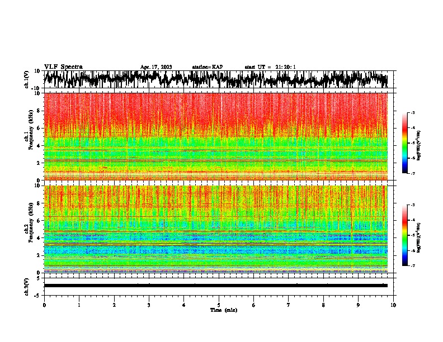Click the "Time (min)" x-axis label
The height and width of the screenshot is (342, 443).
pyautogui.click(x=224, y=310)
